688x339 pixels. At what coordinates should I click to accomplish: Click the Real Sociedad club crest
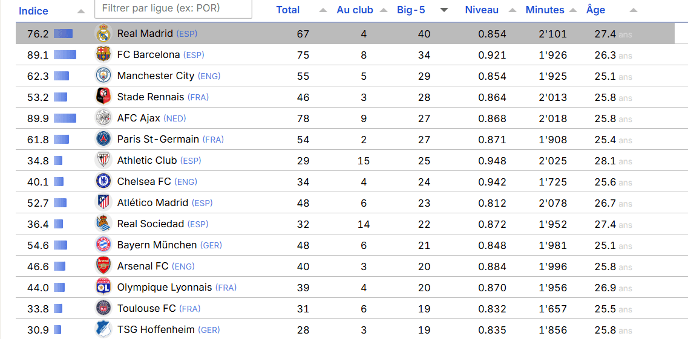tap(103, 224)
